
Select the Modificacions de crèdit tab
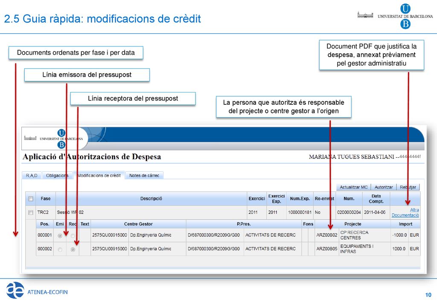[x=99, y=175]
